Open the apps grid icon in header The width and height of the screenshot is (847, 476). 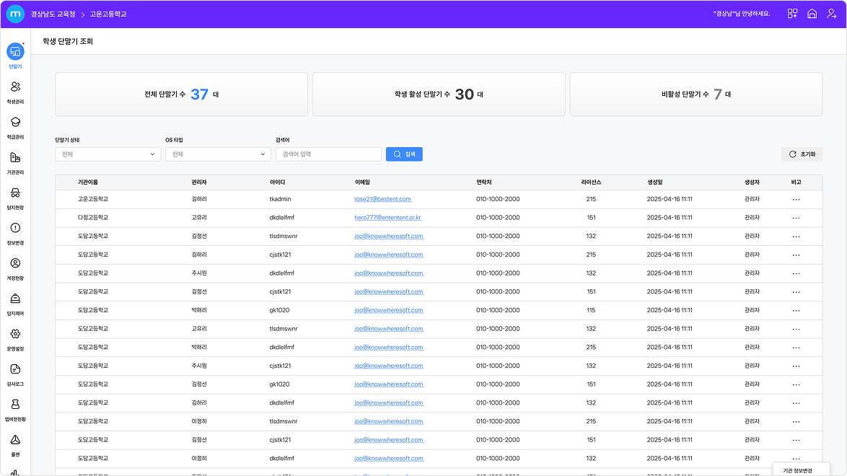792,14
